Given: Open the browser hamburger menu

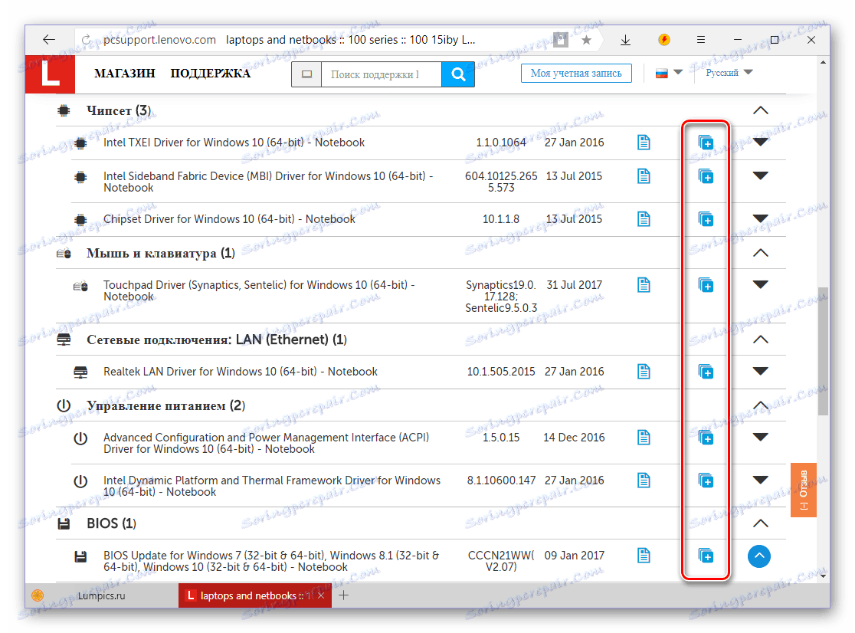Looking at the screenshot, I should click(x=701, y=40).
